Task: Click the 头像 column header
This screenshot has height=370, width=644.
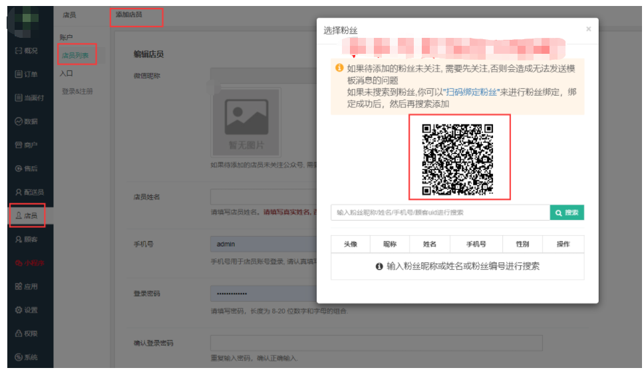Action: (x=351, y=244)
